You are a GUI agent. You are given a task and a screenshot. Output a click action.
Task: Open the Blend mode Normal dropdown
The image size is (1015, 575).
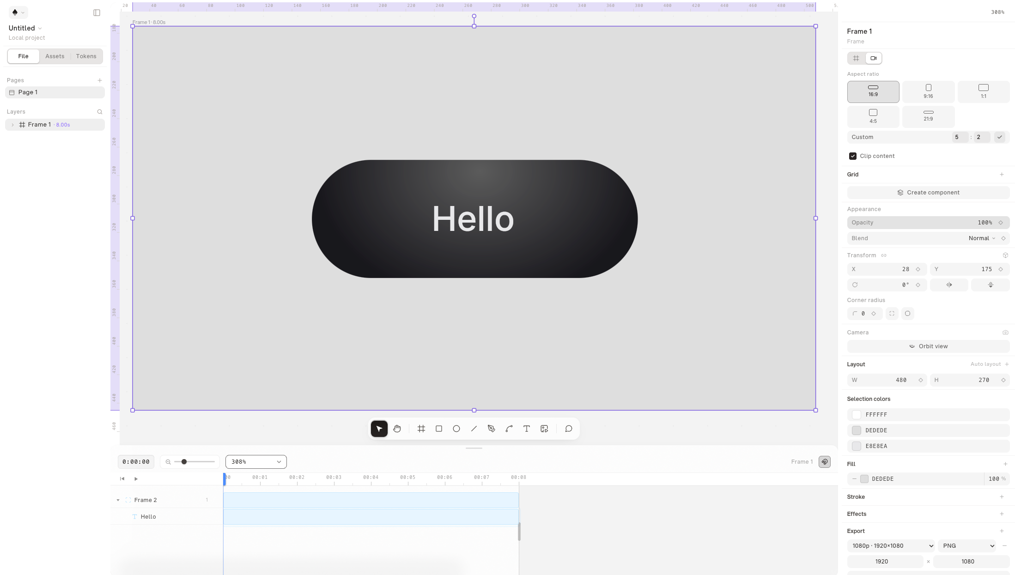pos(982,238)
